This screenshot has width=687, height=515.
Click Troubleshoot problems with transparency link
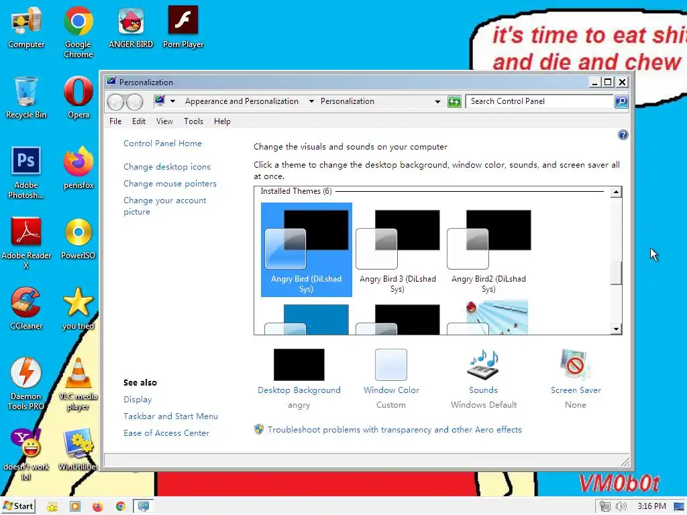[394, 430]
